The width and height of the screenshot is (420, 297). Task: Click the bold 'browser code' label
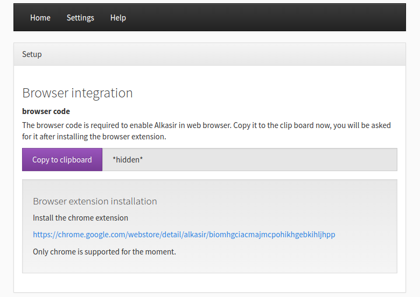pyautogui.click(x=46, y=111)
